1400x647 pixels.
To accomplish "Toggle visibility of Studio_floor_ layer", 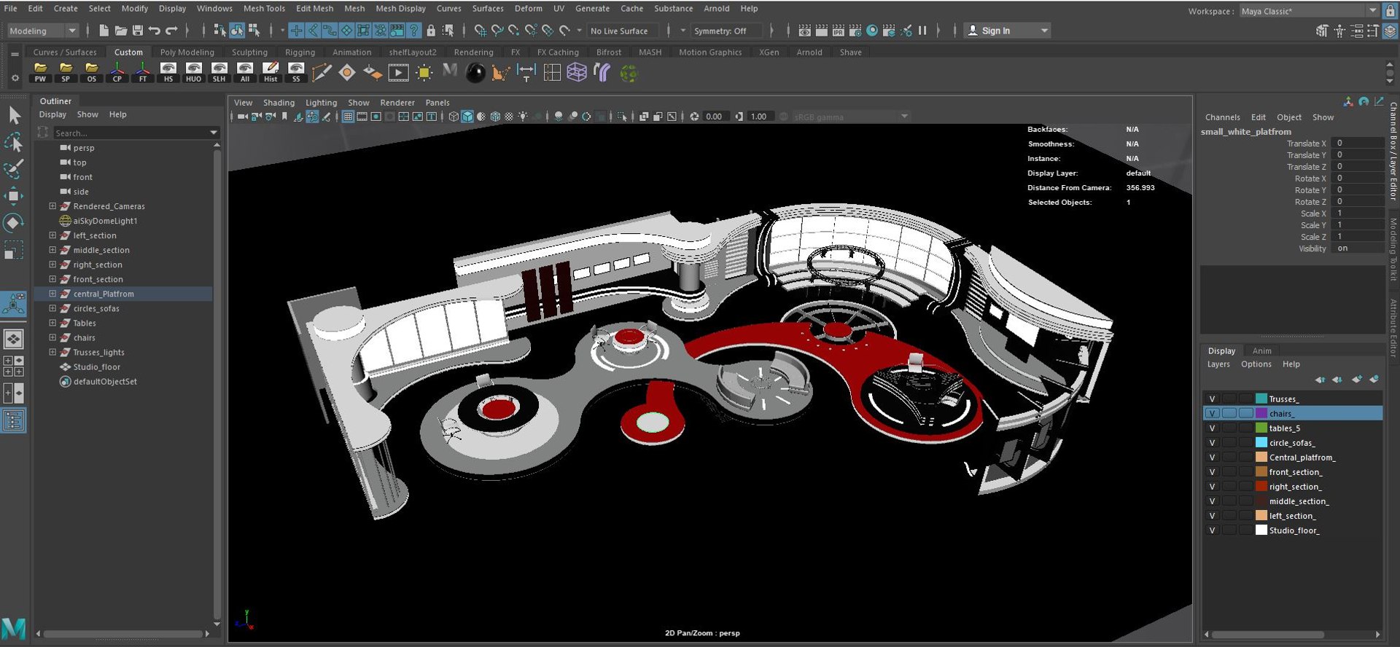I will pos(1212,530).
